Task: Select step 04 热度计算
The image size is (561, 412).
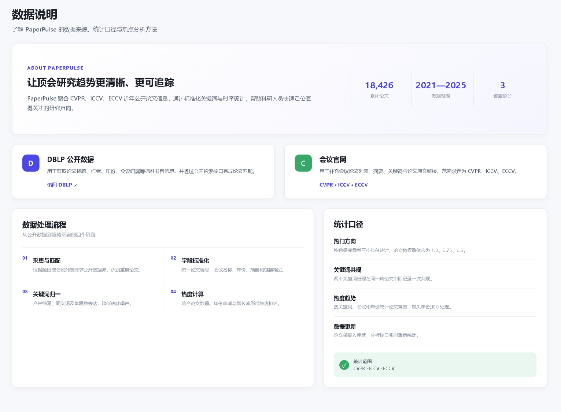Action: tap(233, 298)
